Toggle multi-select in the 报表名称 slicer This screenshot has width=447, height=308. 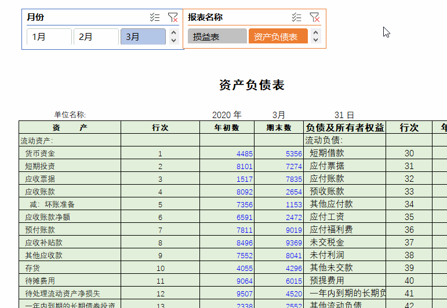(296, 17)
